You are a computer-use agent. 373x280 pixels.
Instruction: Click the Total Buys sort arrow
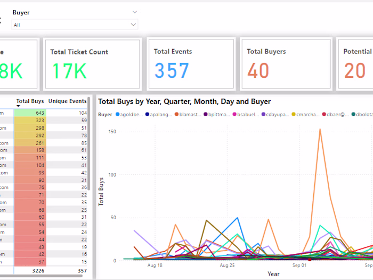(18, 106)
